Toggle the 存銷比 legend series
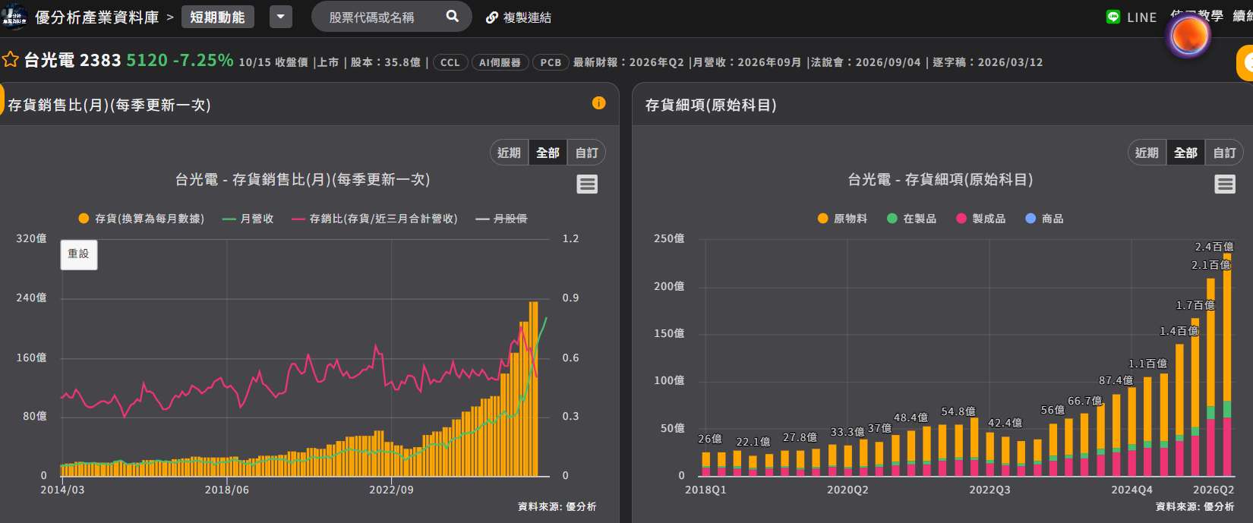 tap(374, 219)
